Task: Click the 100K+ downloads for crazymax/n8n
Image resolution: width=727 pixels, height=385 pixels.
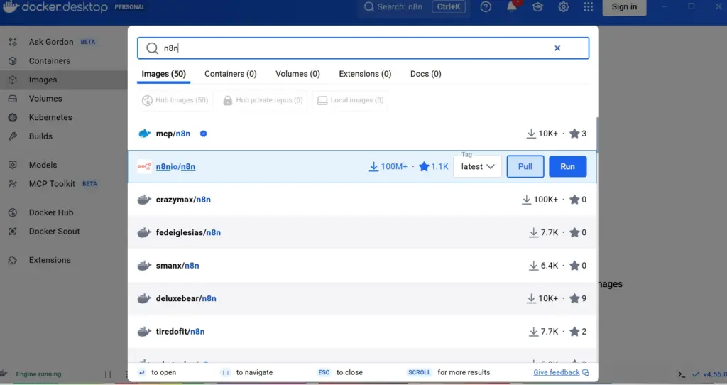Action: tap(540, 200)
